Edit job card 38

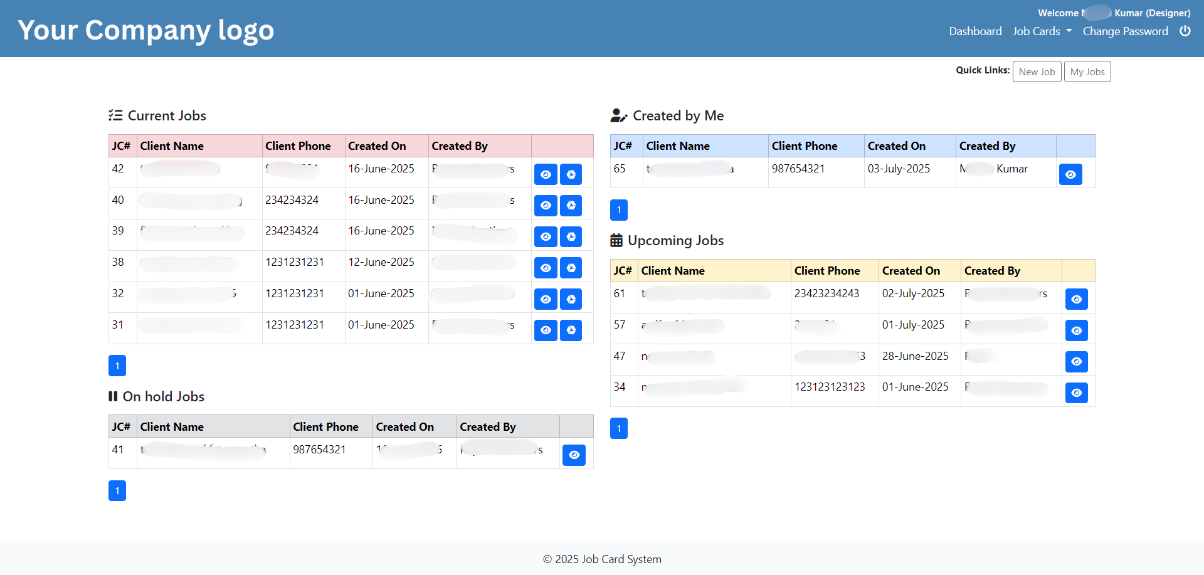click(570, 268)
